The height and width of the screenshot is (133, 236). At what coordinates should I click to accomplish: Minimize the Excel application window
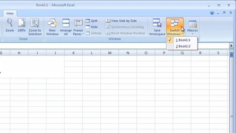(x=209, y=6)
